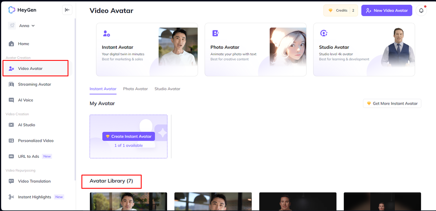Click the New badge beside Instant Highlights
The width and height of the screenshot is (436, 211).
click(x=59, y=197)
